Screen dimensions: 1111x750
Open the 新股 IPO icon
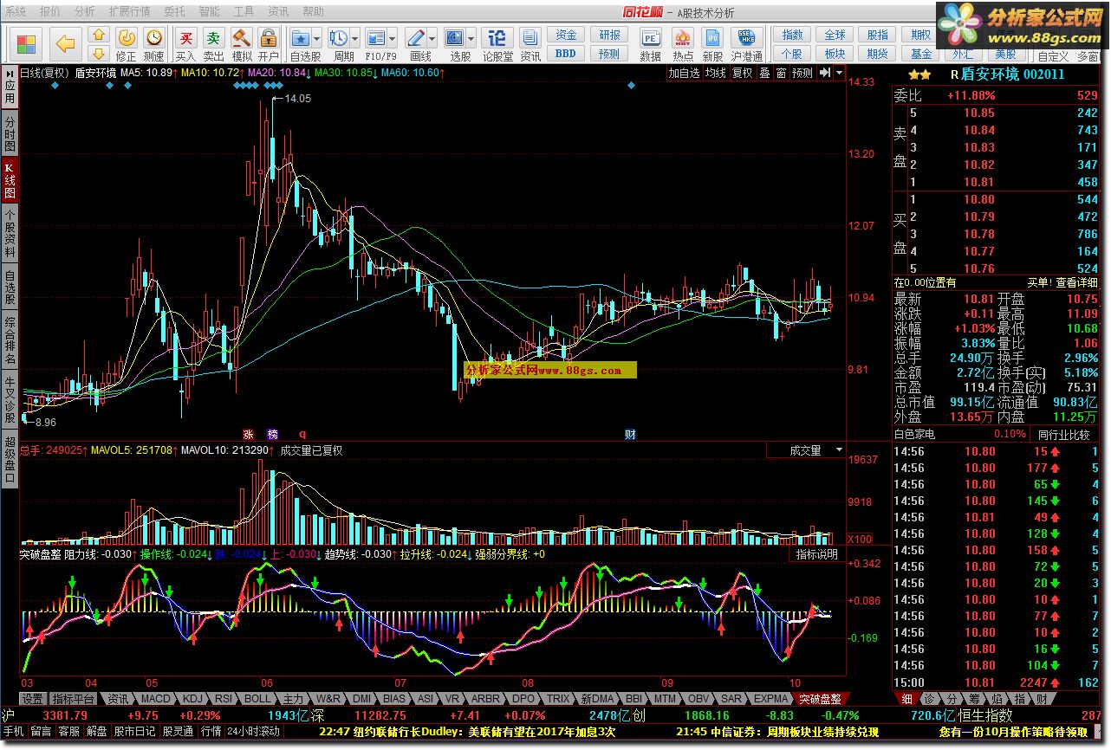click(712, 44)
